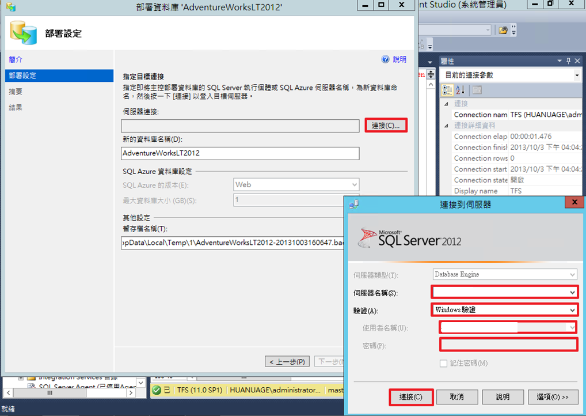586x416 pixels.
Task: Select the Connection start time row
Action: click(x=517, y=169)
